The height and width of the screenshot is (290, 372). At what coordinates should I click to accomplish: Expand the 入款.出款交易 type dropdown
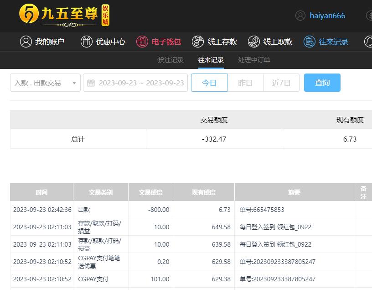pos(45,83)
